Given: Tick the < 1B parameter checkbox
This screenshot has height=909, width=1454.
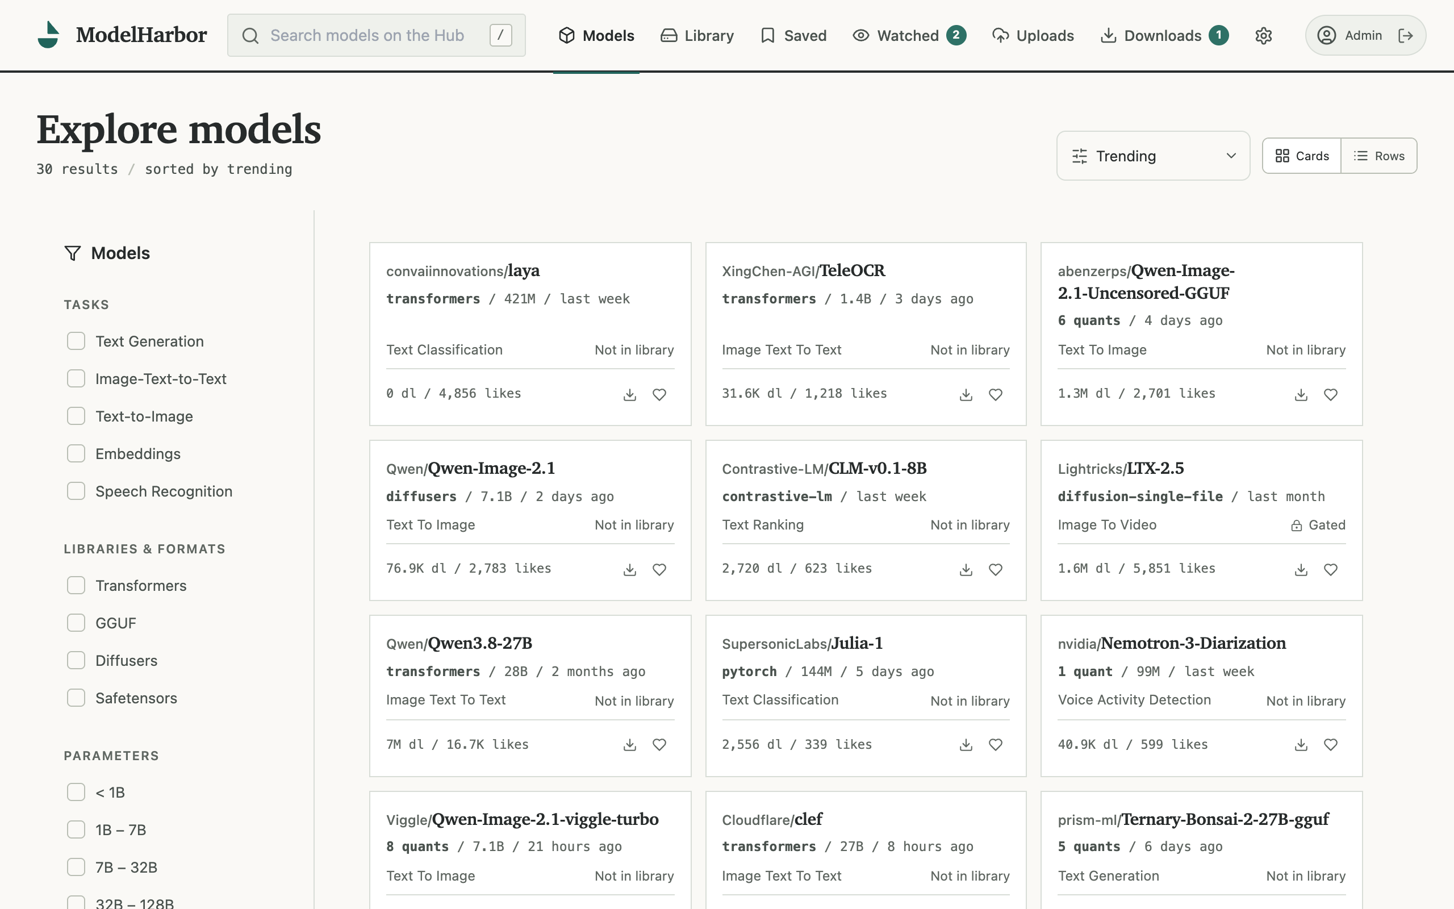Looking at the screenshot, I should pyautogui.click(x=76, y=792).
